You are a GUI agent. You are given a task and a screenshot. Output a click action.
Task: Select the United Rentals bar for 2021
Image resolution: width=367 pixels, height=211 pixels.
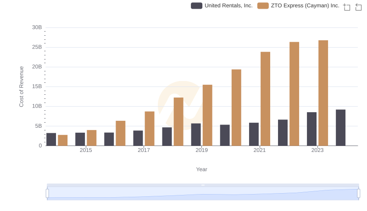point(254,134)
